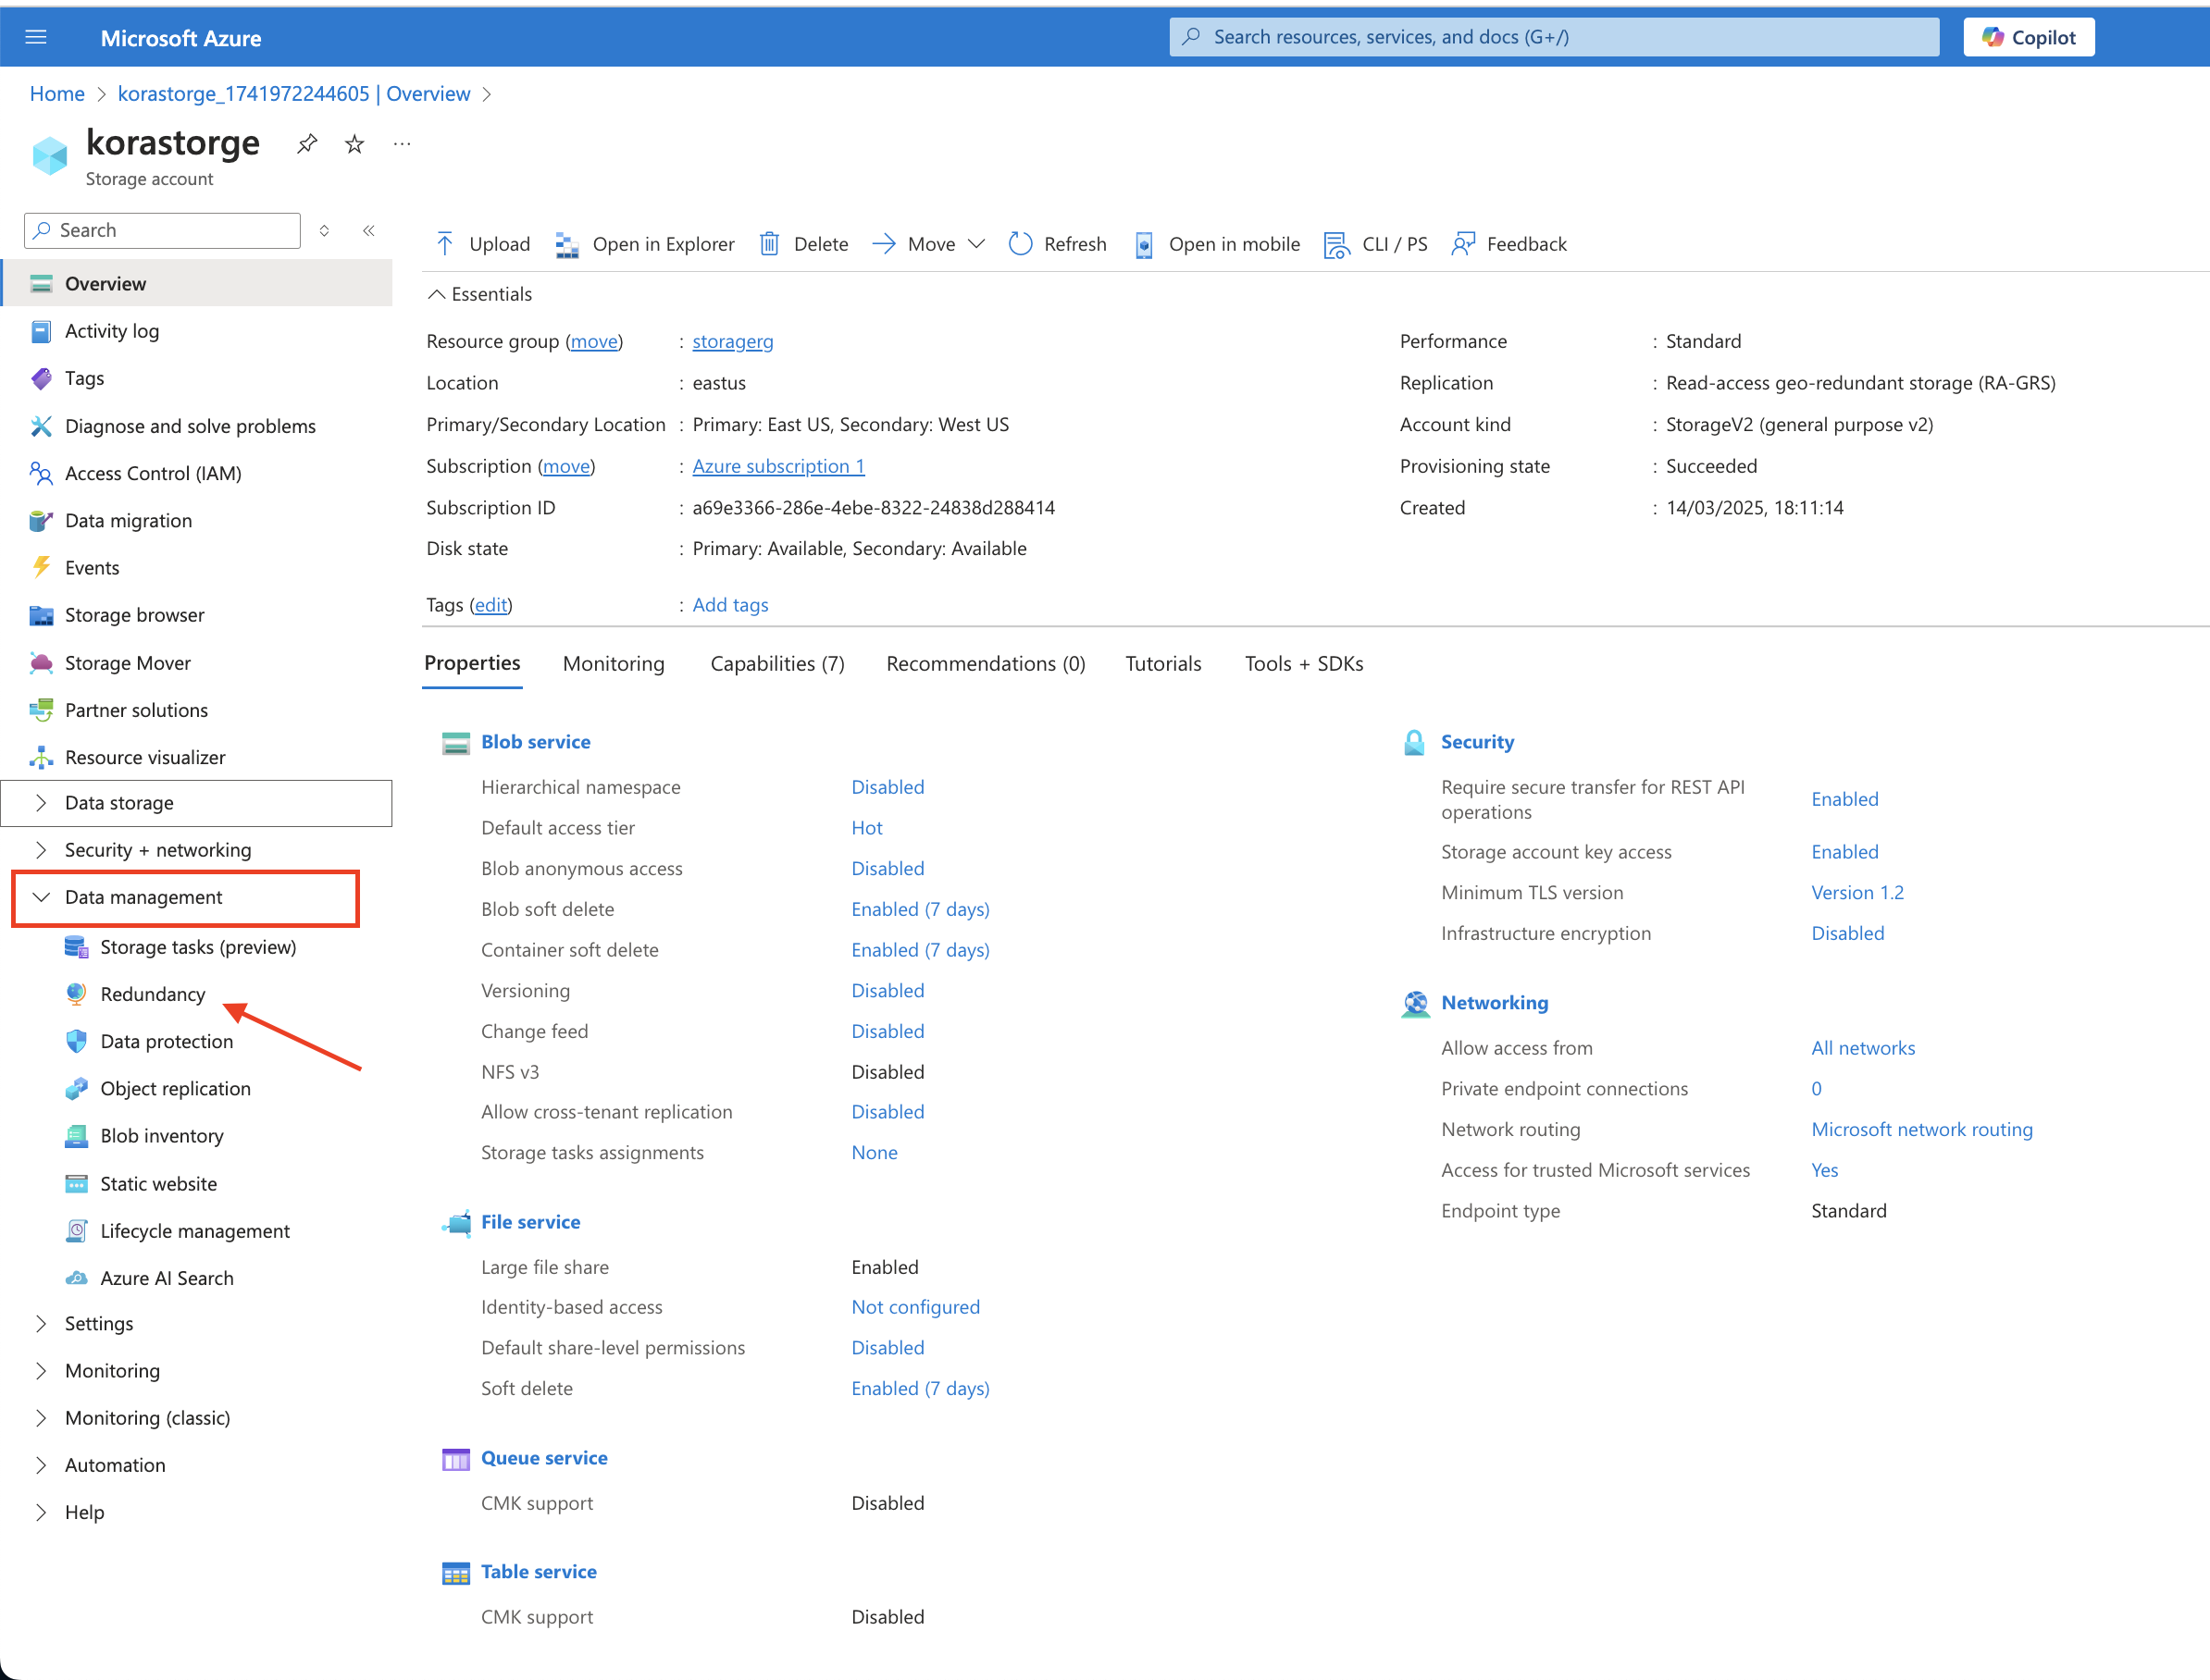Click Microsoft network routing link
Viewport: 2210px width, 1680px height.
pos(1922,1129)
